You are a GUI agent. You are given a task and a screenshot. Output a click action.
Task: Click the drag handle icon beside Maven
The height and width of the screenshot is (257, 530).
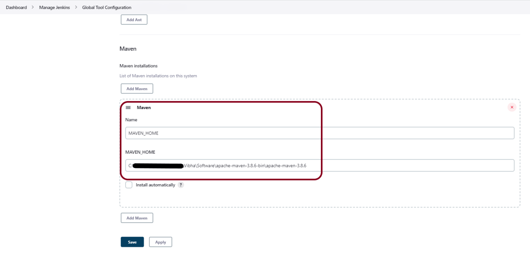click(x=128, y=108)
